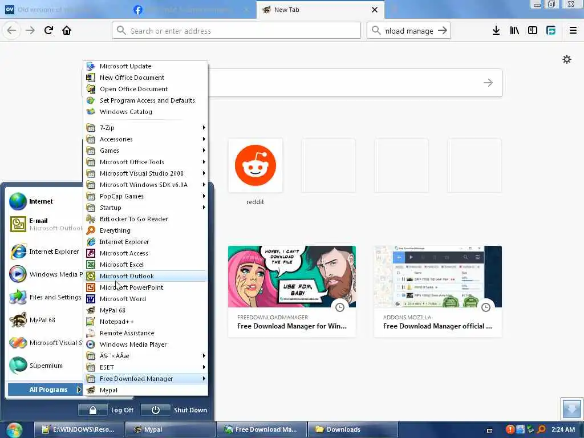Open Free Download Manager official addon card

click(438, 291)
